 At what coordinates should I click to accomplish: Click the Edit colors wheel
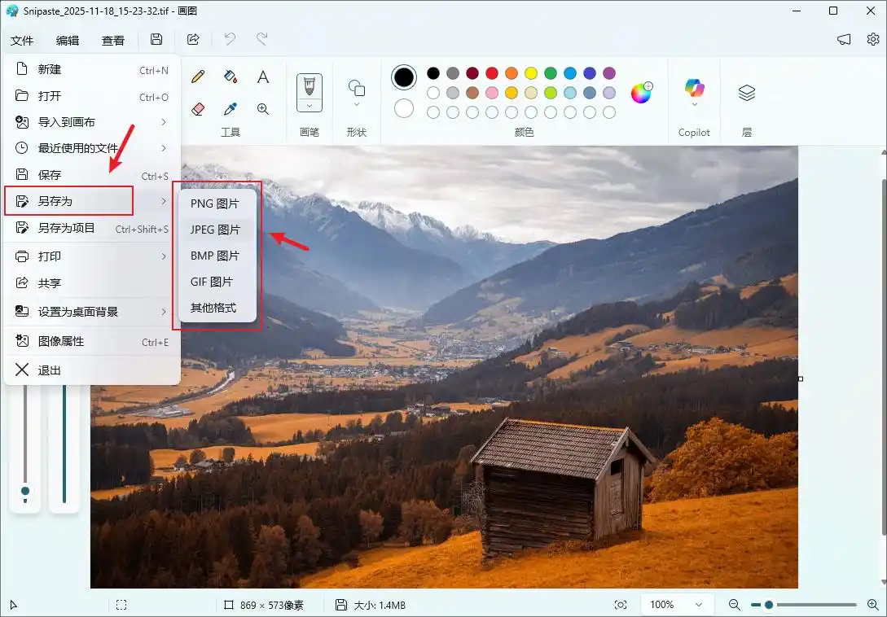642,93
